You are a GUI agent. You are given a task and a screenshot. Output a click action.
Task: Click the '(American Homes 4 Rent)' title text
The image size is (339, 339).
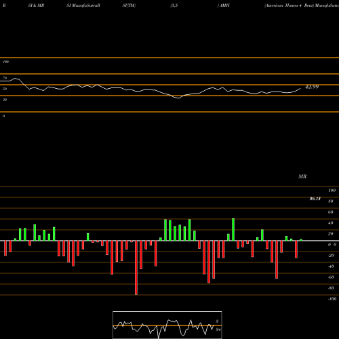click(x=290, y=5)
